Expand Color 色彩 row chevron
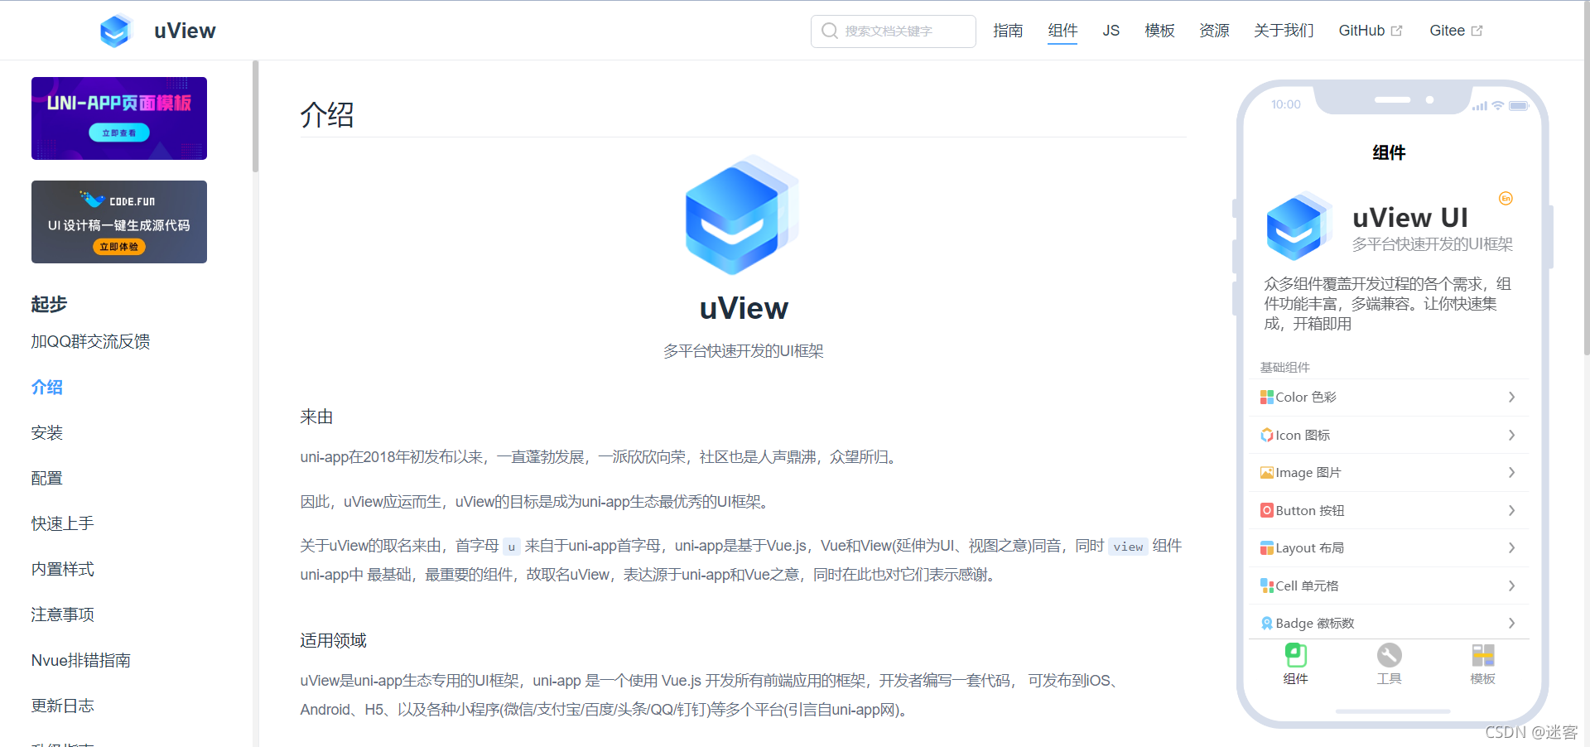Image resolution: width=1590 pixels, height=747 pixels. tap(1511, 398)
